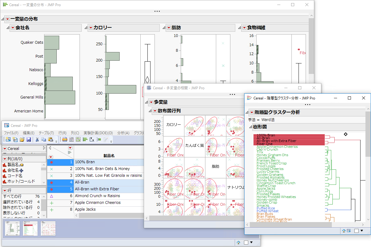Click the 製品名 column header
The width and height of the screenshot is (371, 247).
click(109, 156)
